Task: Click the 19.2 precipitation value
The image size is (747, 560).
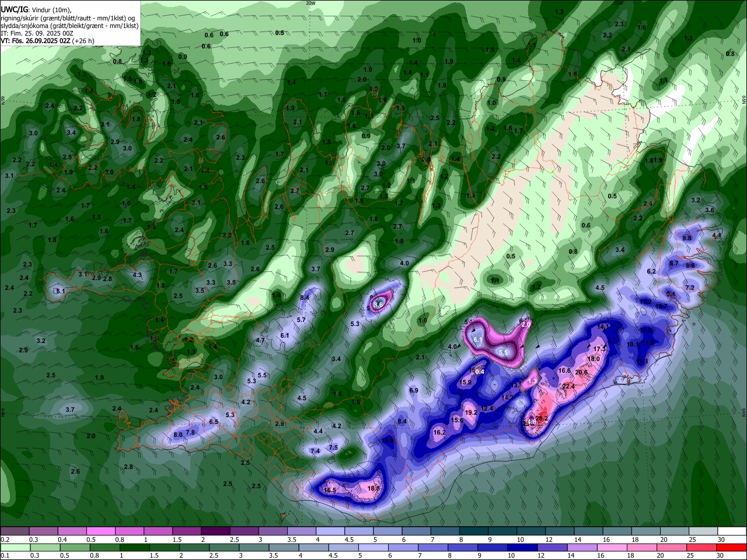Action: [471, 412]
